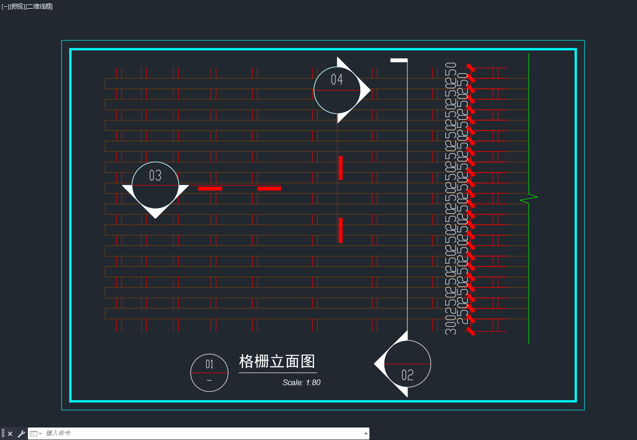Viewport: 637px width, 440px height.
Task: Close the command line window
Action: pyautogui.click(x=10, y=434)
